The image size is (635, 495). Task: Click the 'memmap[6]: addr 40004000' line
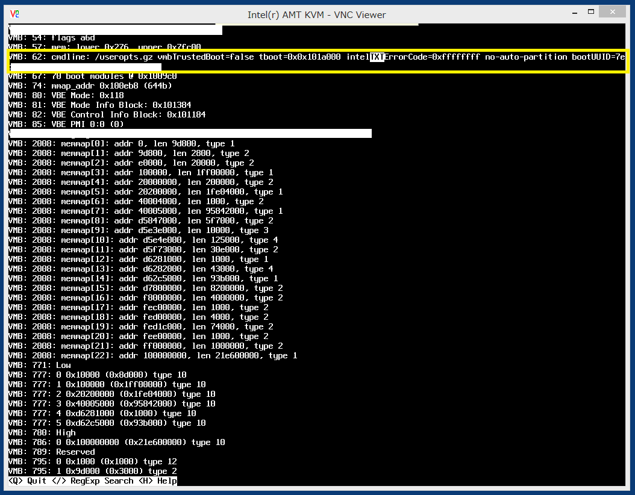click(x=136, y=202)
